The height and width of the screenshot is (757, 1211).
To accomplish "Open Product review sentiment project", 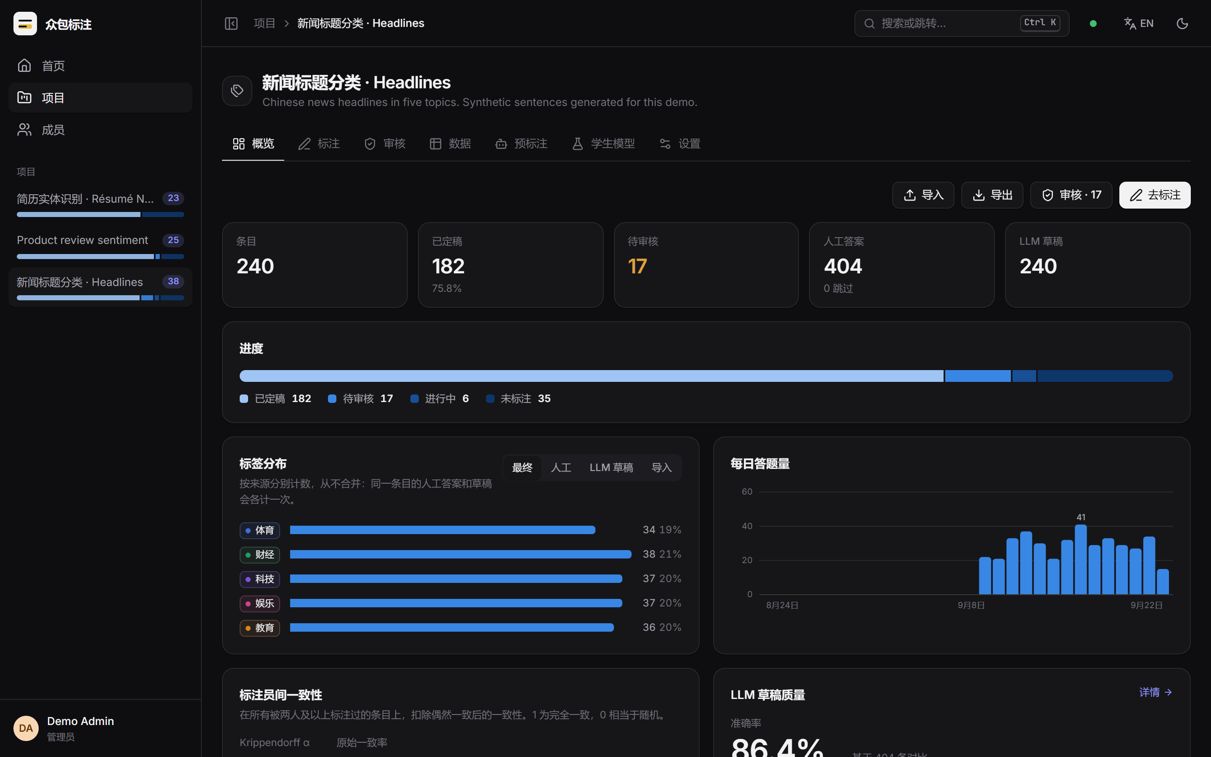I will [100, 246].
